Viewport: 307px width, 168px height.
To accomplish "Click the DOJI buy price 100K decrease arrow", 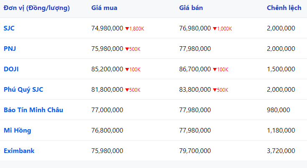I will (x=127, y=70).
